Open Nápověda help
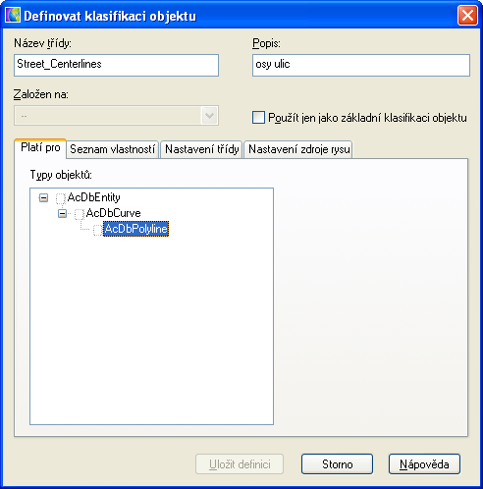Image resolution: width=483 pixels, height=489 pixels. point(424,464)
